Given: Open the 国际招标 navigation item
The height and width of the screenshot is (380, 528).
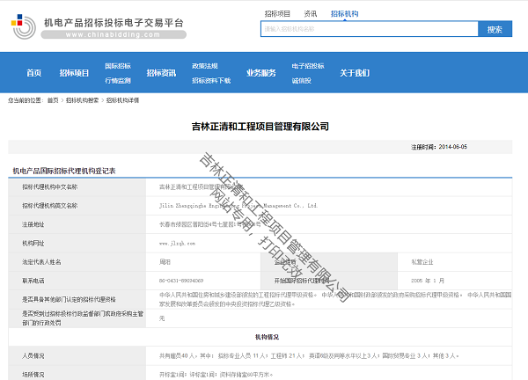Looking at the screenshot, I should point(118,66).
